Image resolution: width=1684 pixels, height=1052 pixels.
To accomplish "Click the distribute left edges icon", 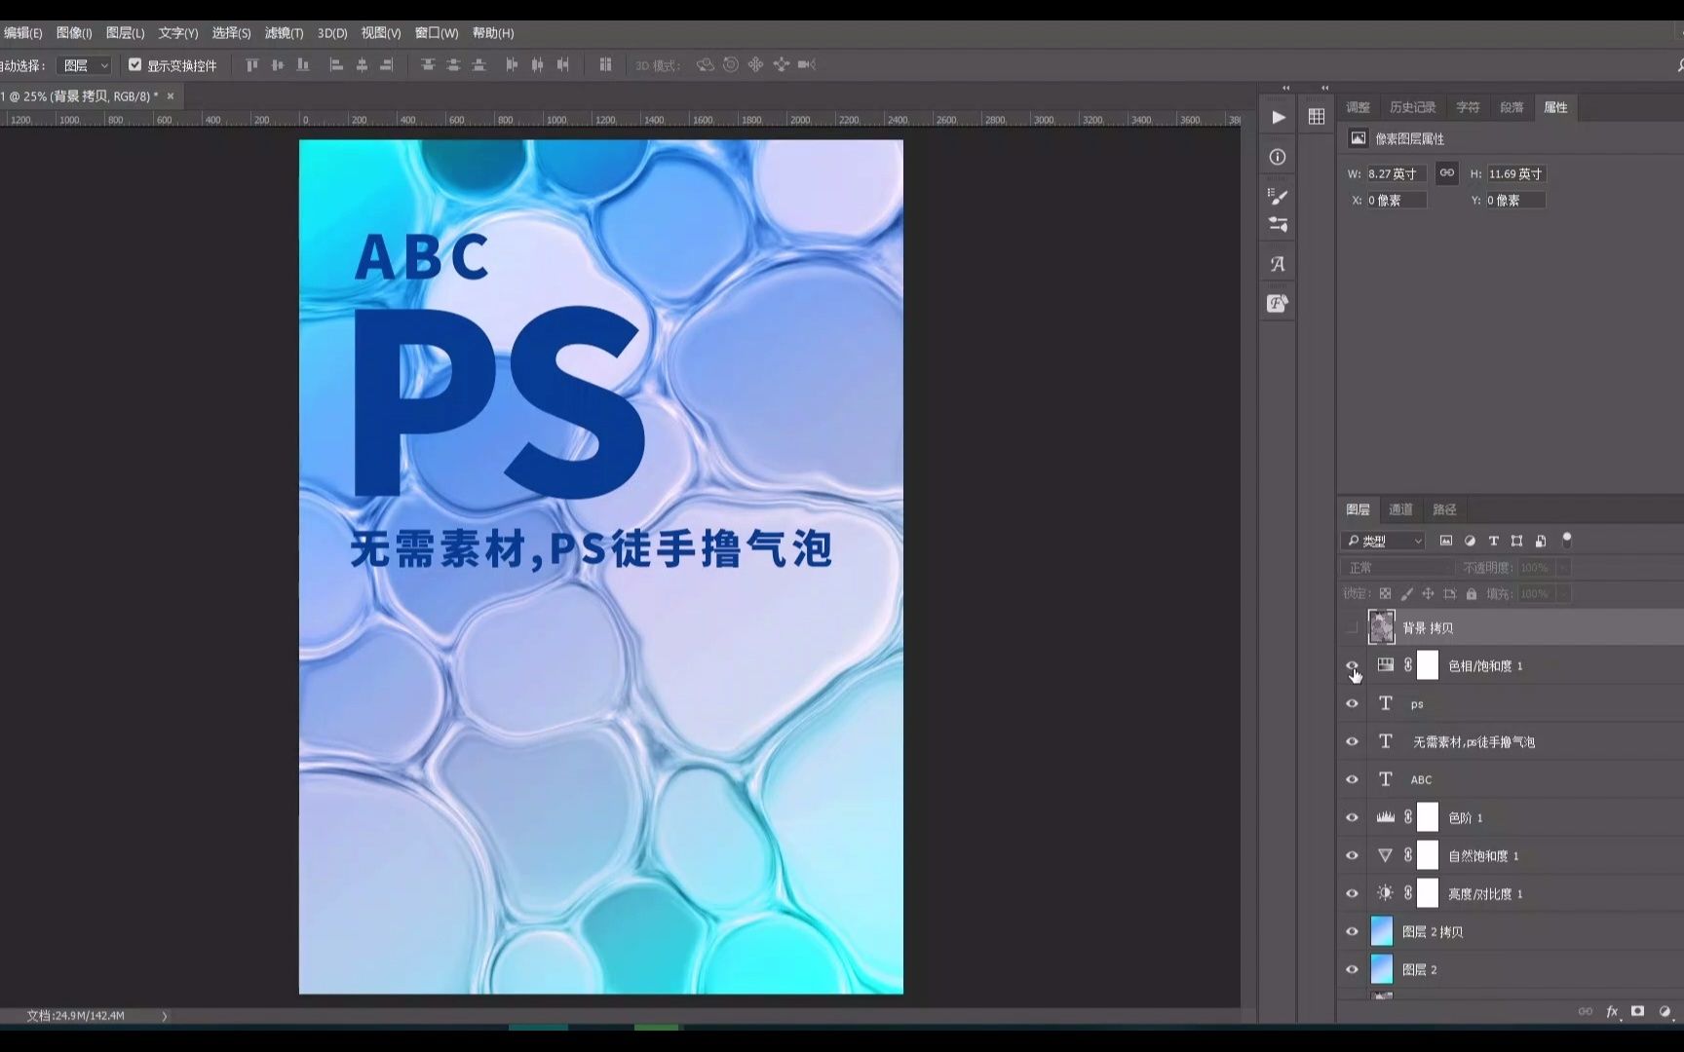I will coord(512,65).
